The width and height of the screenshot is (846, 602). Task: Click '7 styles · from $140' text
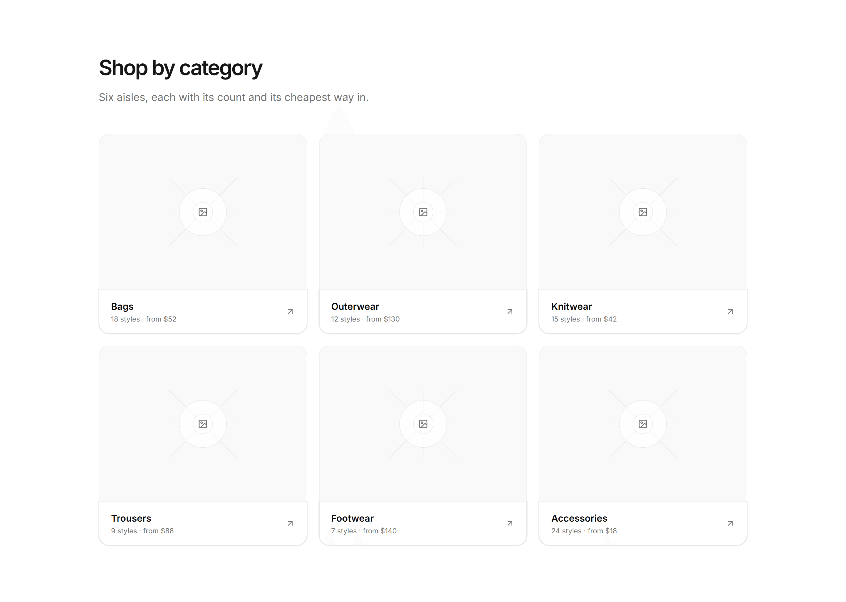point(364,531)
